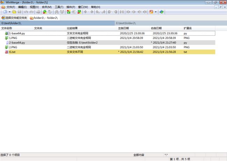Click the Options icon with red-orange square
This screenshot has height=161, width=227.
point(151,12)
